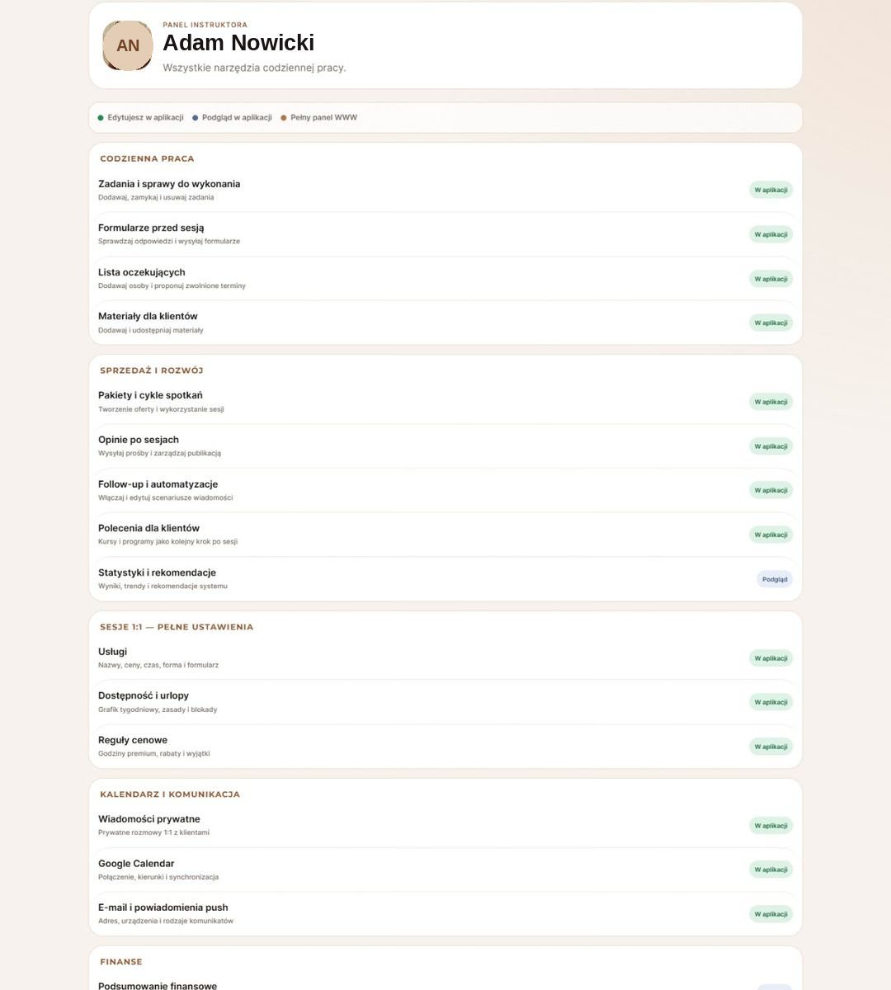Click the Edytujesz w aplikacji legend item
The height and width of the screenshot is (990, 891).
tap(141, 118)
